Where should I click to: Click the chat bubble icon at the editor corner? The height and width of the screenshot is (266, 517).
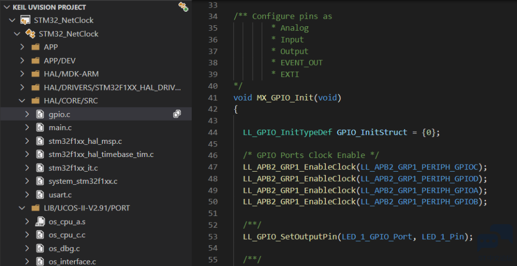tap(495, 239)
